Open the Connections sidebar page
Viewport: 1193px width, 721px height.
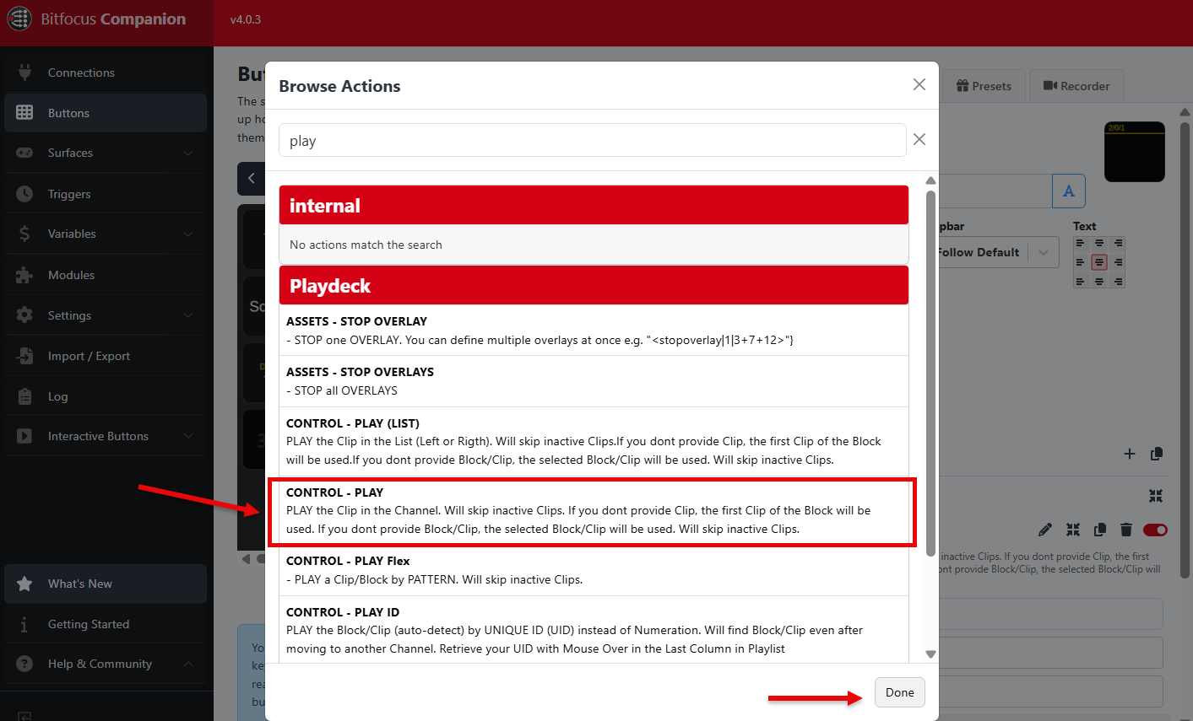(106, 73)
